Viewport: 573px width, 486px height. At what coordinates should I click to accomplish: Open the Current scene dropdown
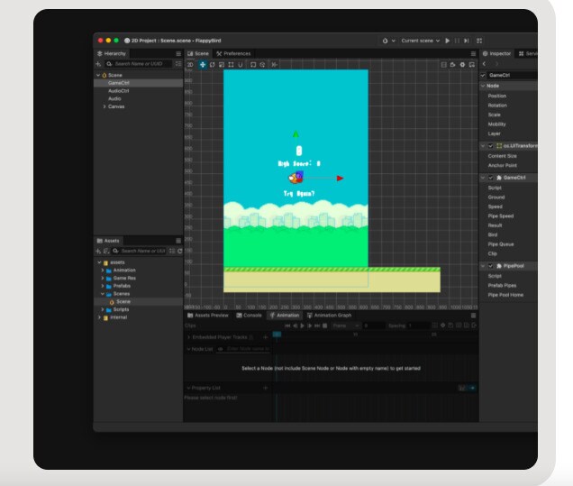pyautogui.click(x=419, y=41)
